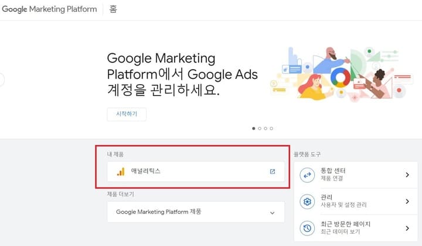
Task: Click the 내 제품 section heading
Action: [x=115, y=154]
